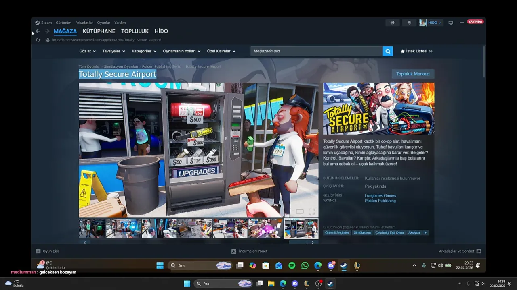Click the streamed taskbar Start button
The height and width of the screenshot is (290, 517).
click(160, 265)
